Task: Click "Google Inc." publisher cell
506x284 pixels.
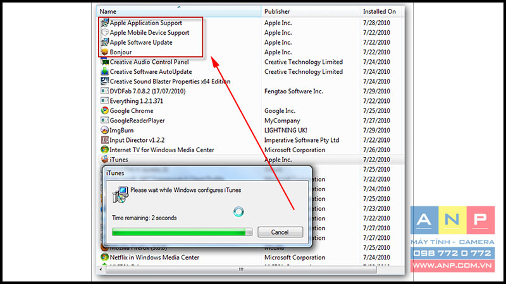Action: pyautogui.click(x=280, y=111)
